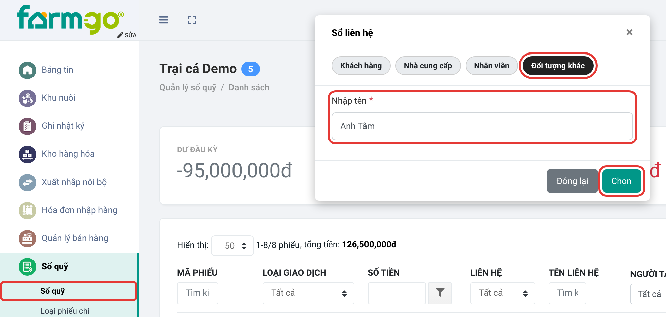Screen dimensions: 666x317
Task: Open Loại phiếu chi submenu item
Action: point(65,311)
